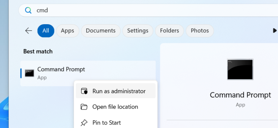The width and height of the screenshot is (278, 128).
Task: Click the search box containing cmd
Action: [x=148, y=10]
